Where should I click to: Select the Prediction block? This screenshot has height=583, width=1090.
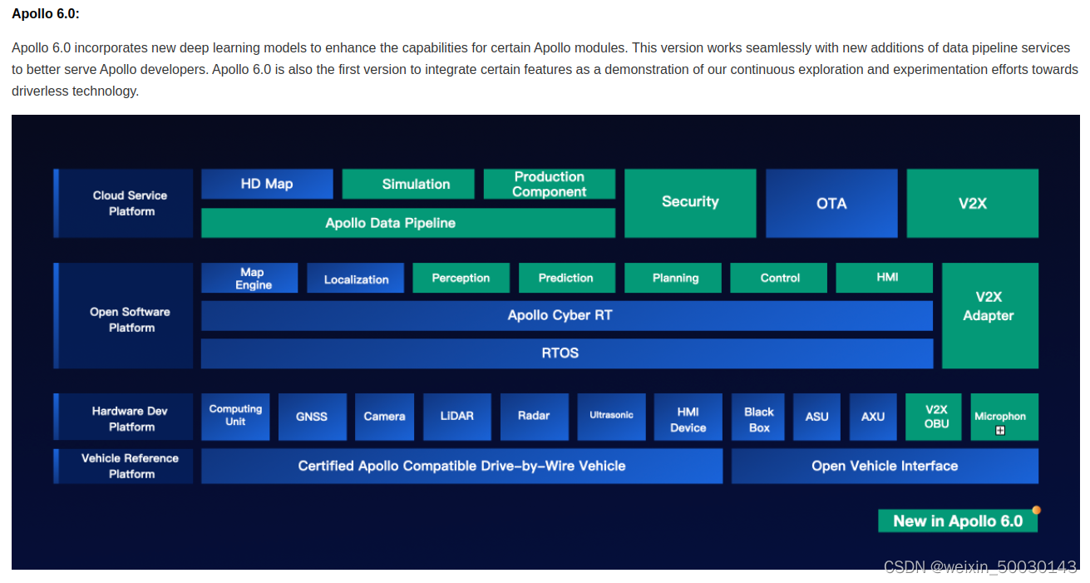pyautogui.click(x=567, y=278)
